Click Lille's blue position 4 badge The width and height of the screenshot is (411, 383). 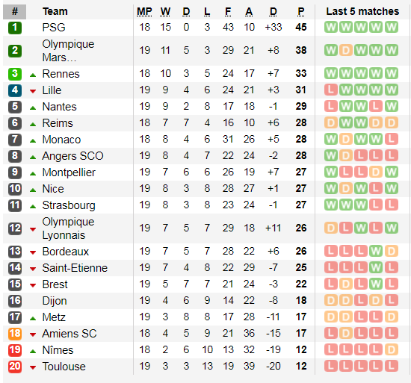pos(15,90)
